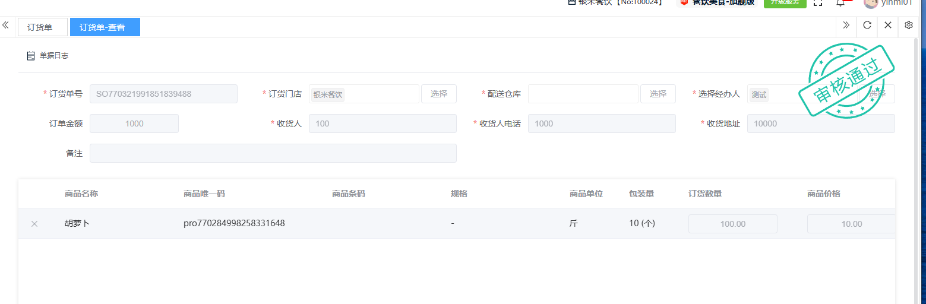The height and width of the screenshot is (304, 926).
Task: Close current tab using the X icon
Action: point(888,25)
